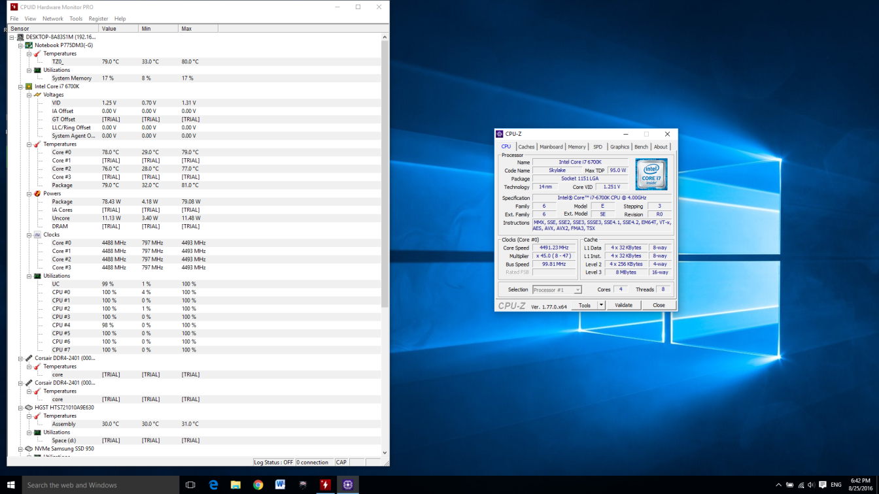Launch Microsoft Edge from the taskbar
The image size is (879, 494).
(213, 485)
